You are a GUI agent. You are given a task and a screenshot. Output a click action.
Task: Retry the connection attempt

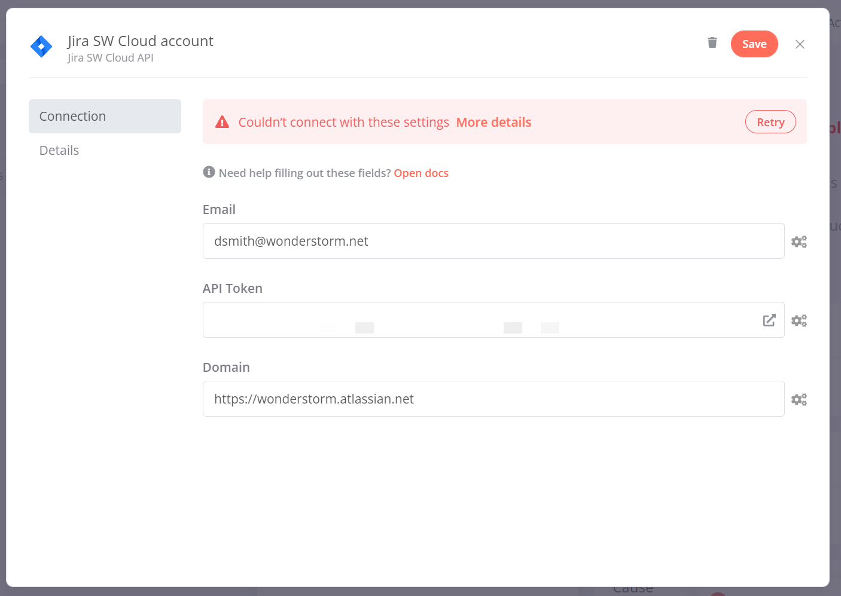(770, 121)
